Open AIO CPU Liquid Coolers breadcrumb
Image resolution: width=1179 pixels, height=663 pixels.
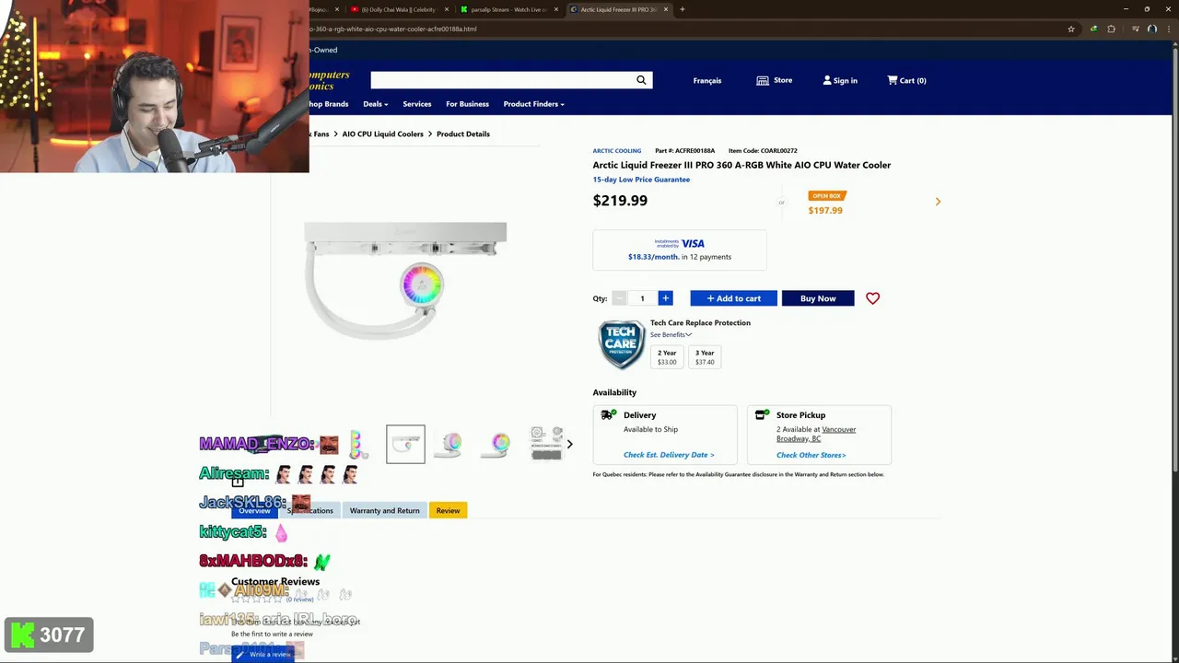(x=382, y=134)
